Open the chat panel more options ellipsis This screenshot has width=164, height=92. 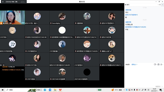(x=158, y=5)
